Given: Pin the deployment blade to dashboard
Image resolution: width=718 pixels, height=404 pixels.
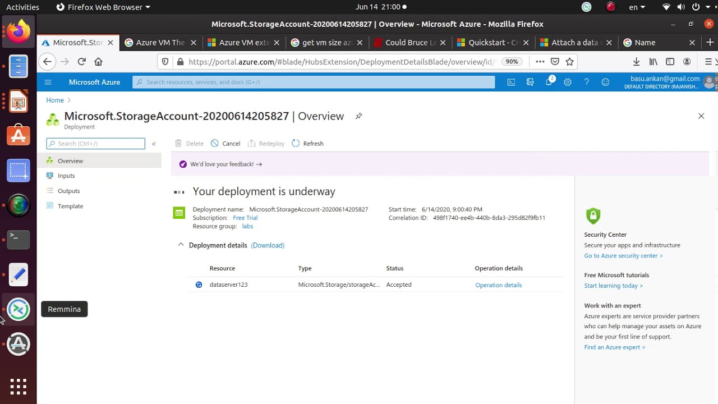Looking at the screenshot, I should click(358, 116).
